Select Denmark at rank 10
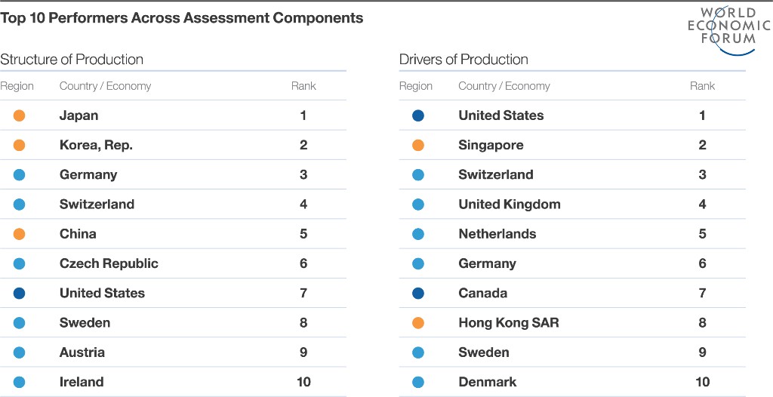This screenshot has width=773, height=397. pos(488,382)
